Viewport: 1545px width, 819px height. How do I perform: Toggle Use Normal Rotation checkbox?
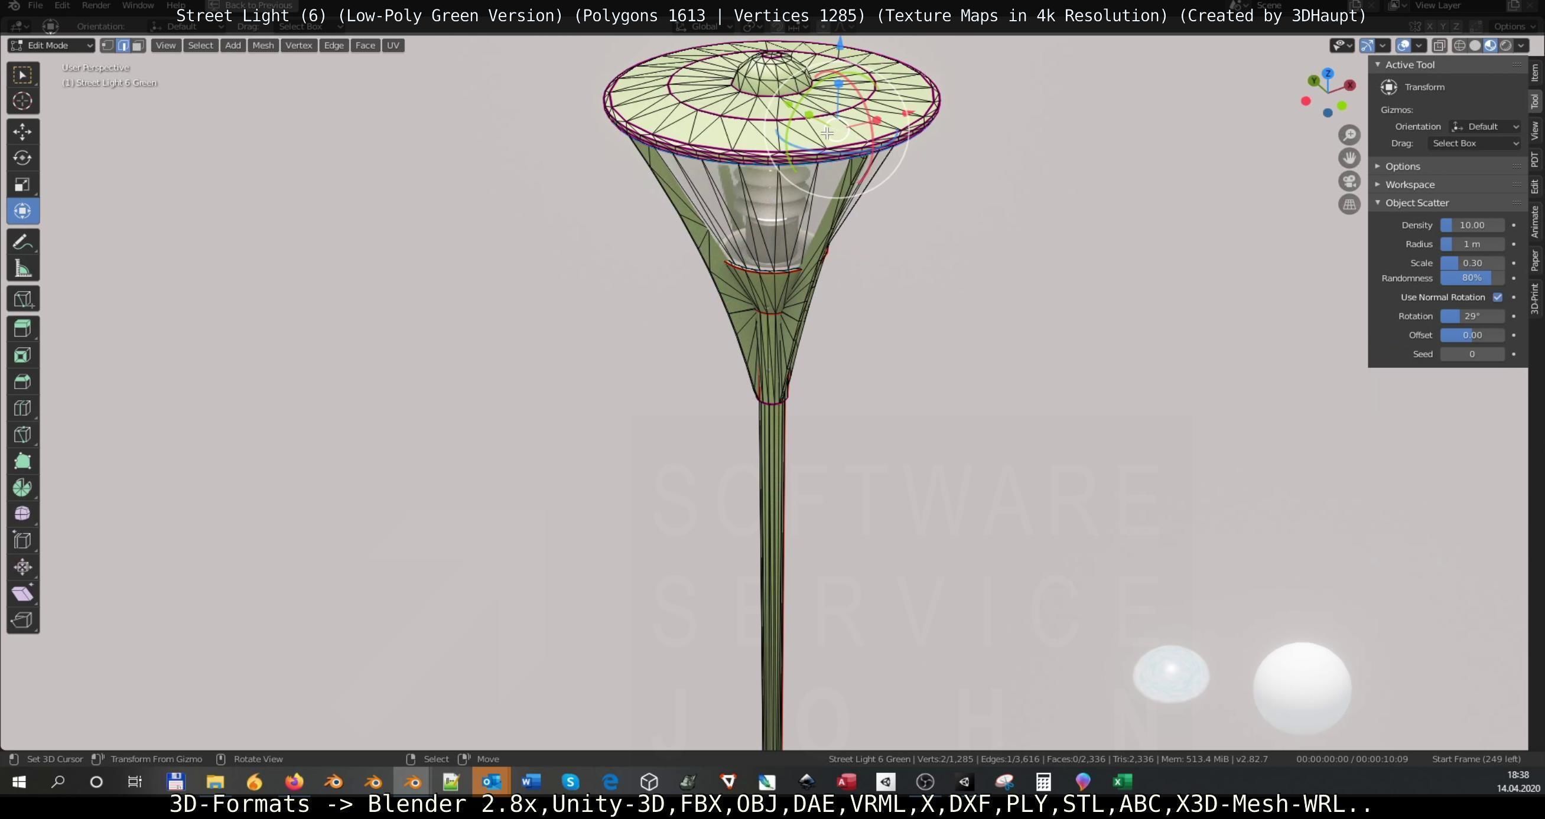point(1498,298)
